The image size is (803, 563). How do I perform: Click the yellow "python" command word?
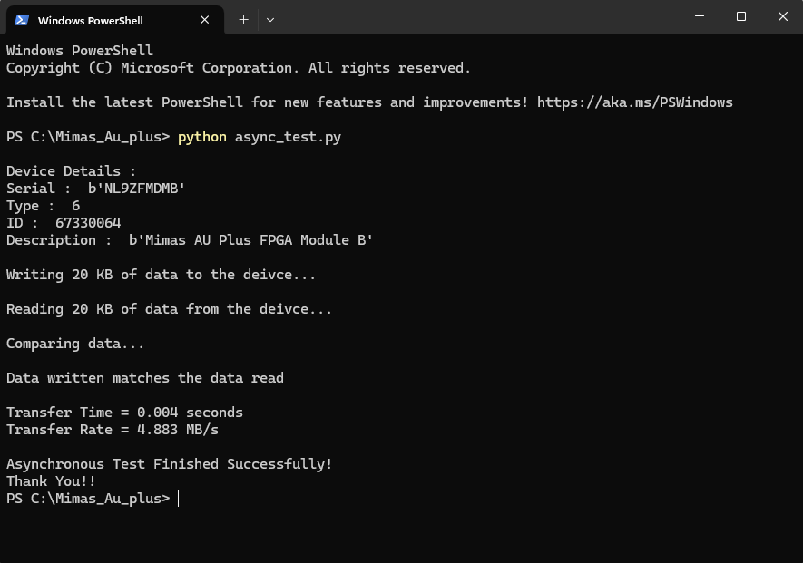(202, 137)
